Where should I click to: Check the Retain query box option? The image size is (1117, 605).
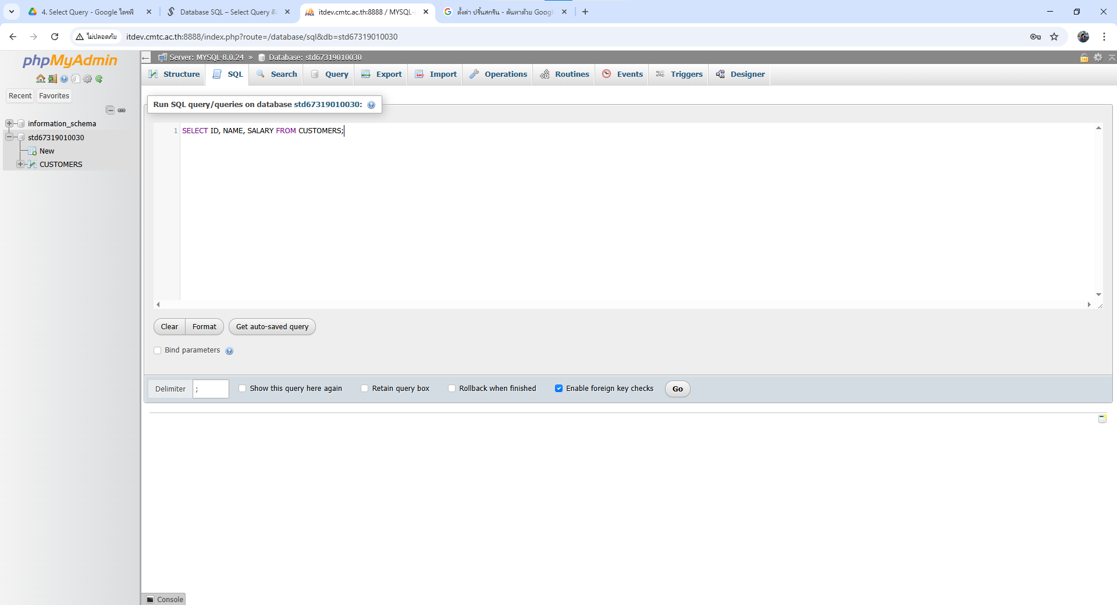pos(365,389)
